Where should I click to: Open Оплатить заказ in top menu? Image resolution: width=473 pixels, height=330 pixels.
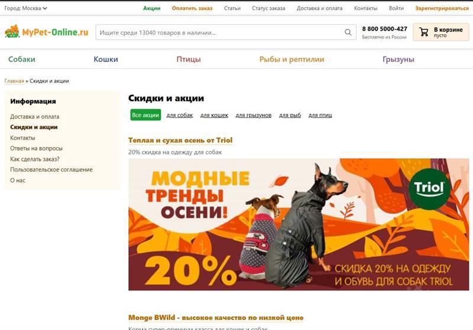[192, 8]
